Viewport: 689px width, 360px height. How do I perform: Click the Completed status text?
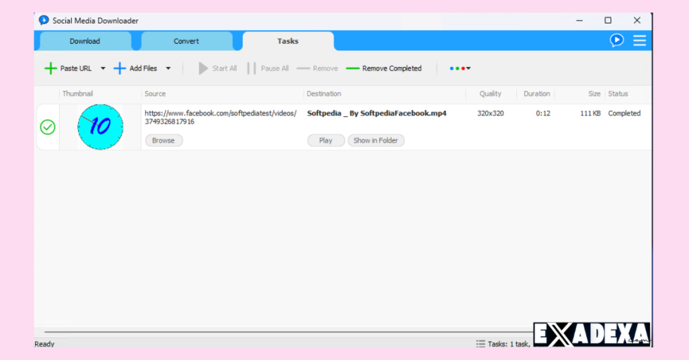(x=624, y=113)
